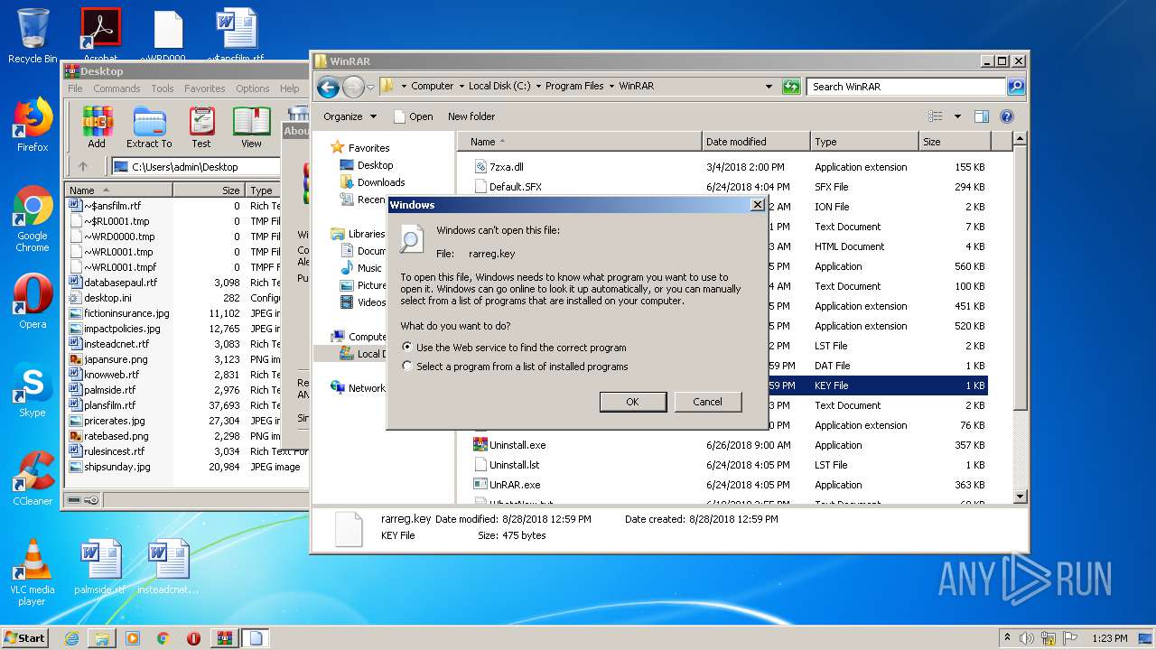This screenshot has width=1156, height=650.
Task: Open WinRAR Favorites menu
Action: pyautogui.click(x=205, y=88)
